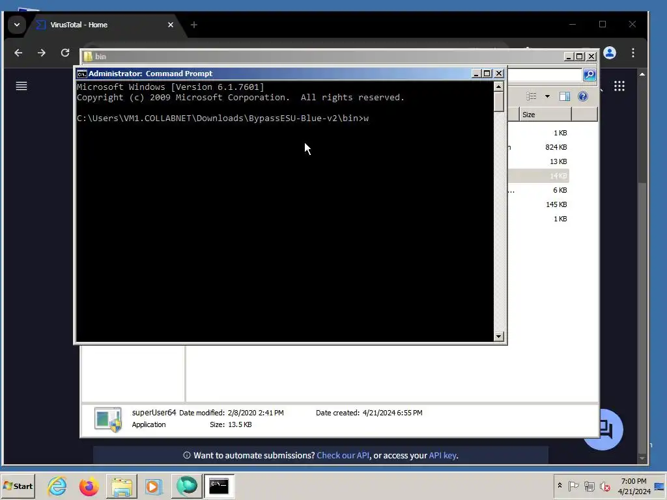
Task: Click the Command Prompt scrollbar thumb
Action: click(499, 102)
